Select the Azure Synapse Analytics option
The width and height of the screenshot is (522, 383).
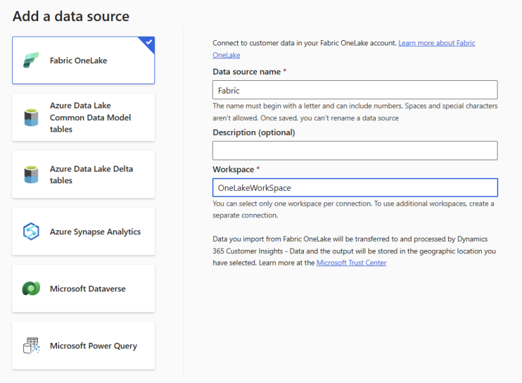(x=84, y=232)
